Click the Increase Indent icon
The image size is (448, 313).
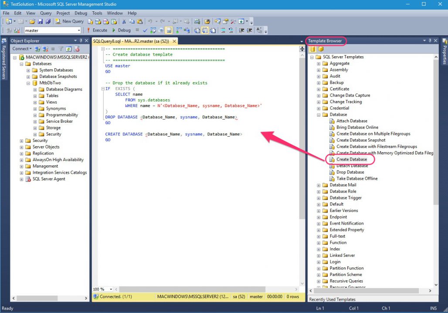(249, 30)
